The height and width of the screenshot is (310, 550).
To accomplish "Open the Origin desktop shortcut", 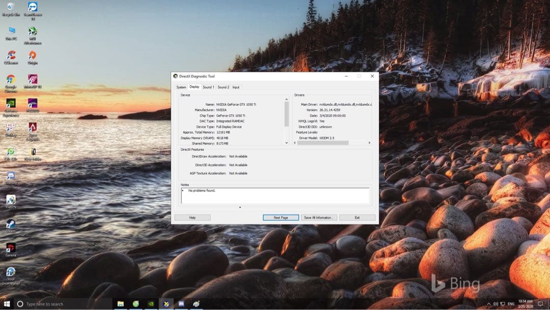I will [33, 56].
